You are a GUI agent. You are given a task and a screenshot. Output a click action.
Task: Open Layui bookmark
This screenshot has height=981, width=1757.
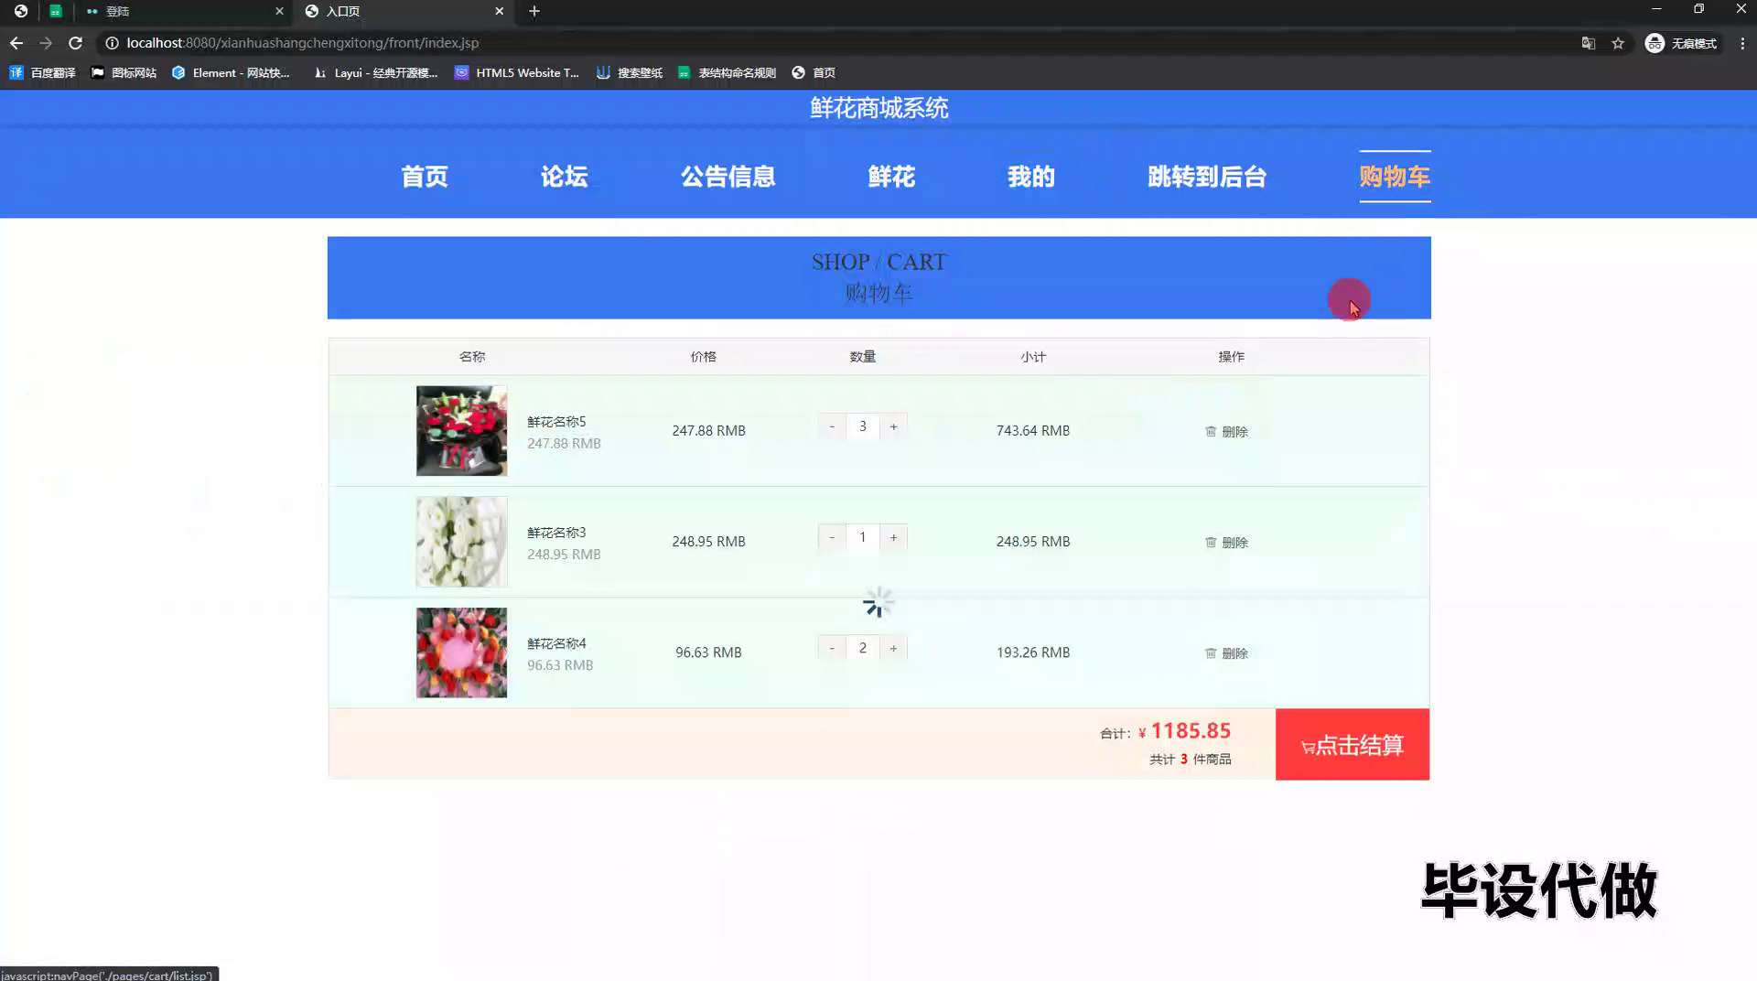click(375, 72)
